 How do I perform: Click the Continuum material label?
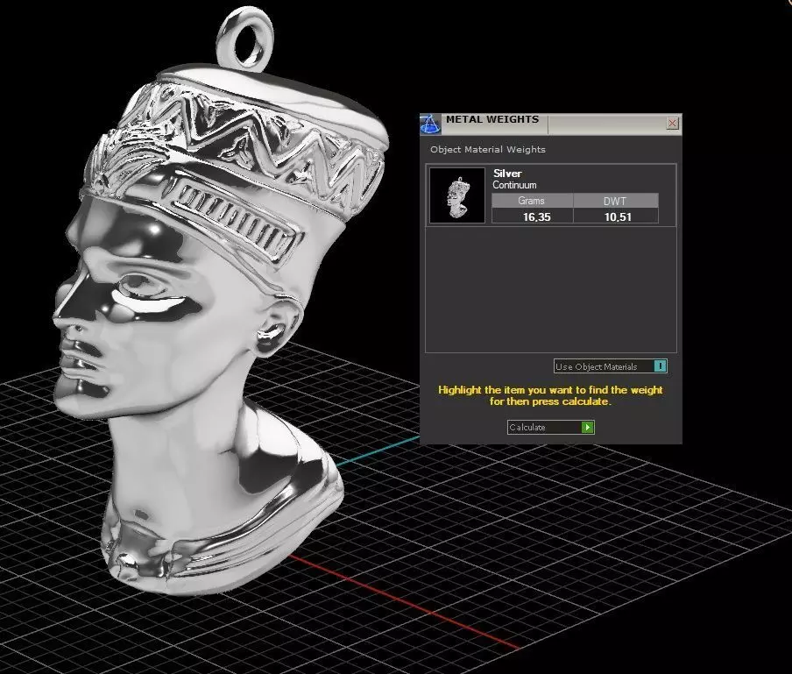pos(514,185)
